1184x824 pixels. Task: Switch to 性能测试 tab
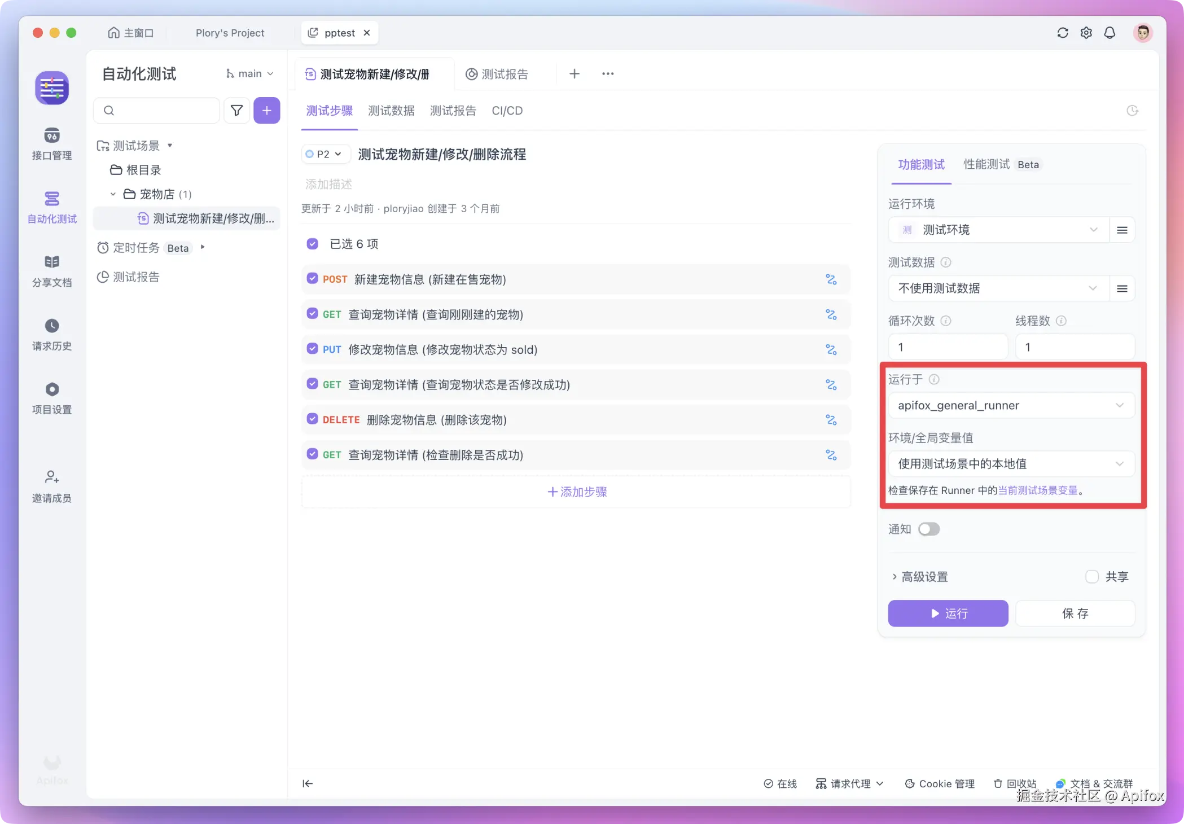pos(986,164)
